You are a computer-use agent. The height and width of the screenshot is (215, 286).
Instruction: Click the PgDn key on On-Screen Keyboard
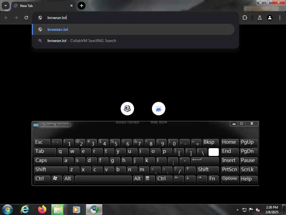point(249,151)
